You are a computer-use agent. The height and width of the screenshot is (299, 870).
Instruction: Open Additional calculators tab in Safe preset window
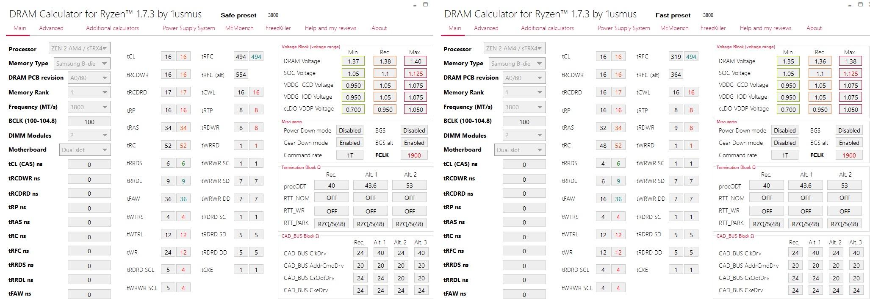112,28
